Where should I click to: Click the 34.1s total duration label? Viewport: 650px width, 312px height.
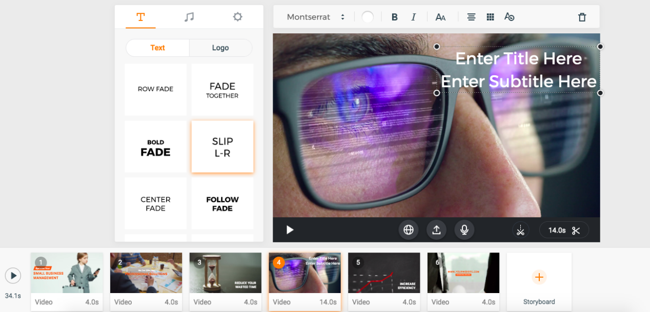click(x=13, y=296)
